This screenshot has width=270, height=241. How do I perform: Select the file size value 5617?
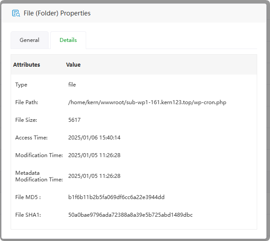pos(74,120)
